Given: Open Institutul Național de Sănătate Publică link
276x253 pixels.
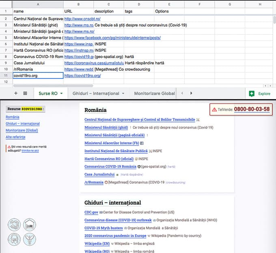Looking at the screenshot, I should 116,151.
